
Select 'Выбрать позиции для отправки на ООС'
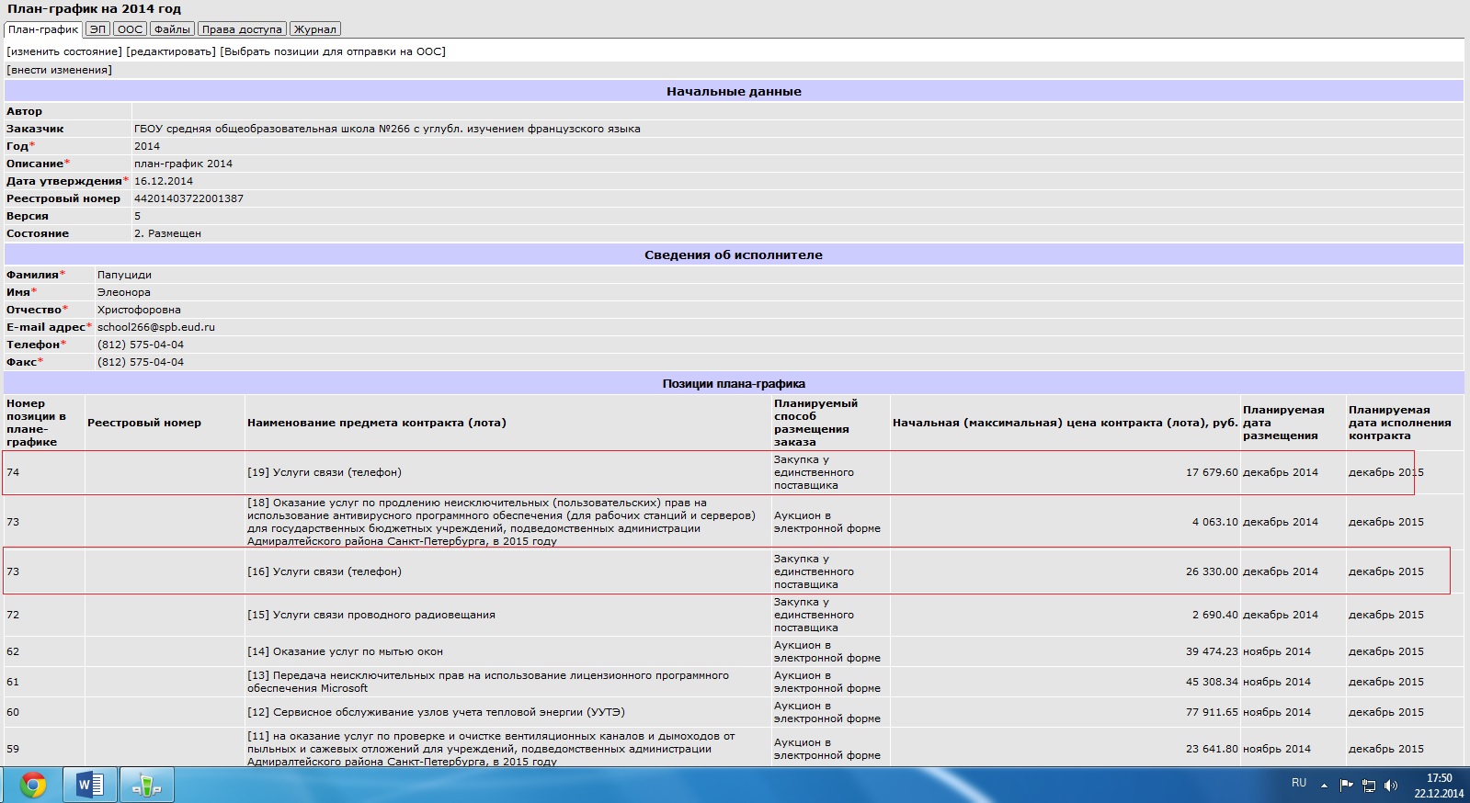click(x=333, y=51)
